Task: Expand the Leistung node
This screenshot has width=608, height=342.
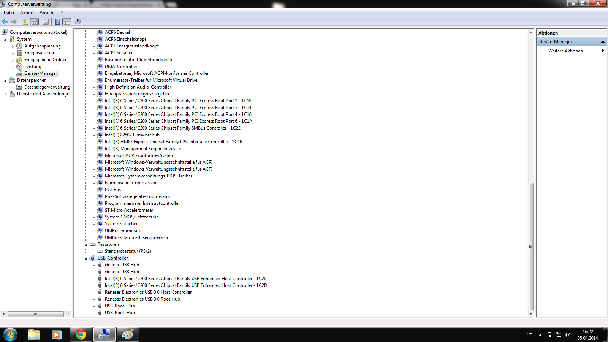Action: coord(13,67)
